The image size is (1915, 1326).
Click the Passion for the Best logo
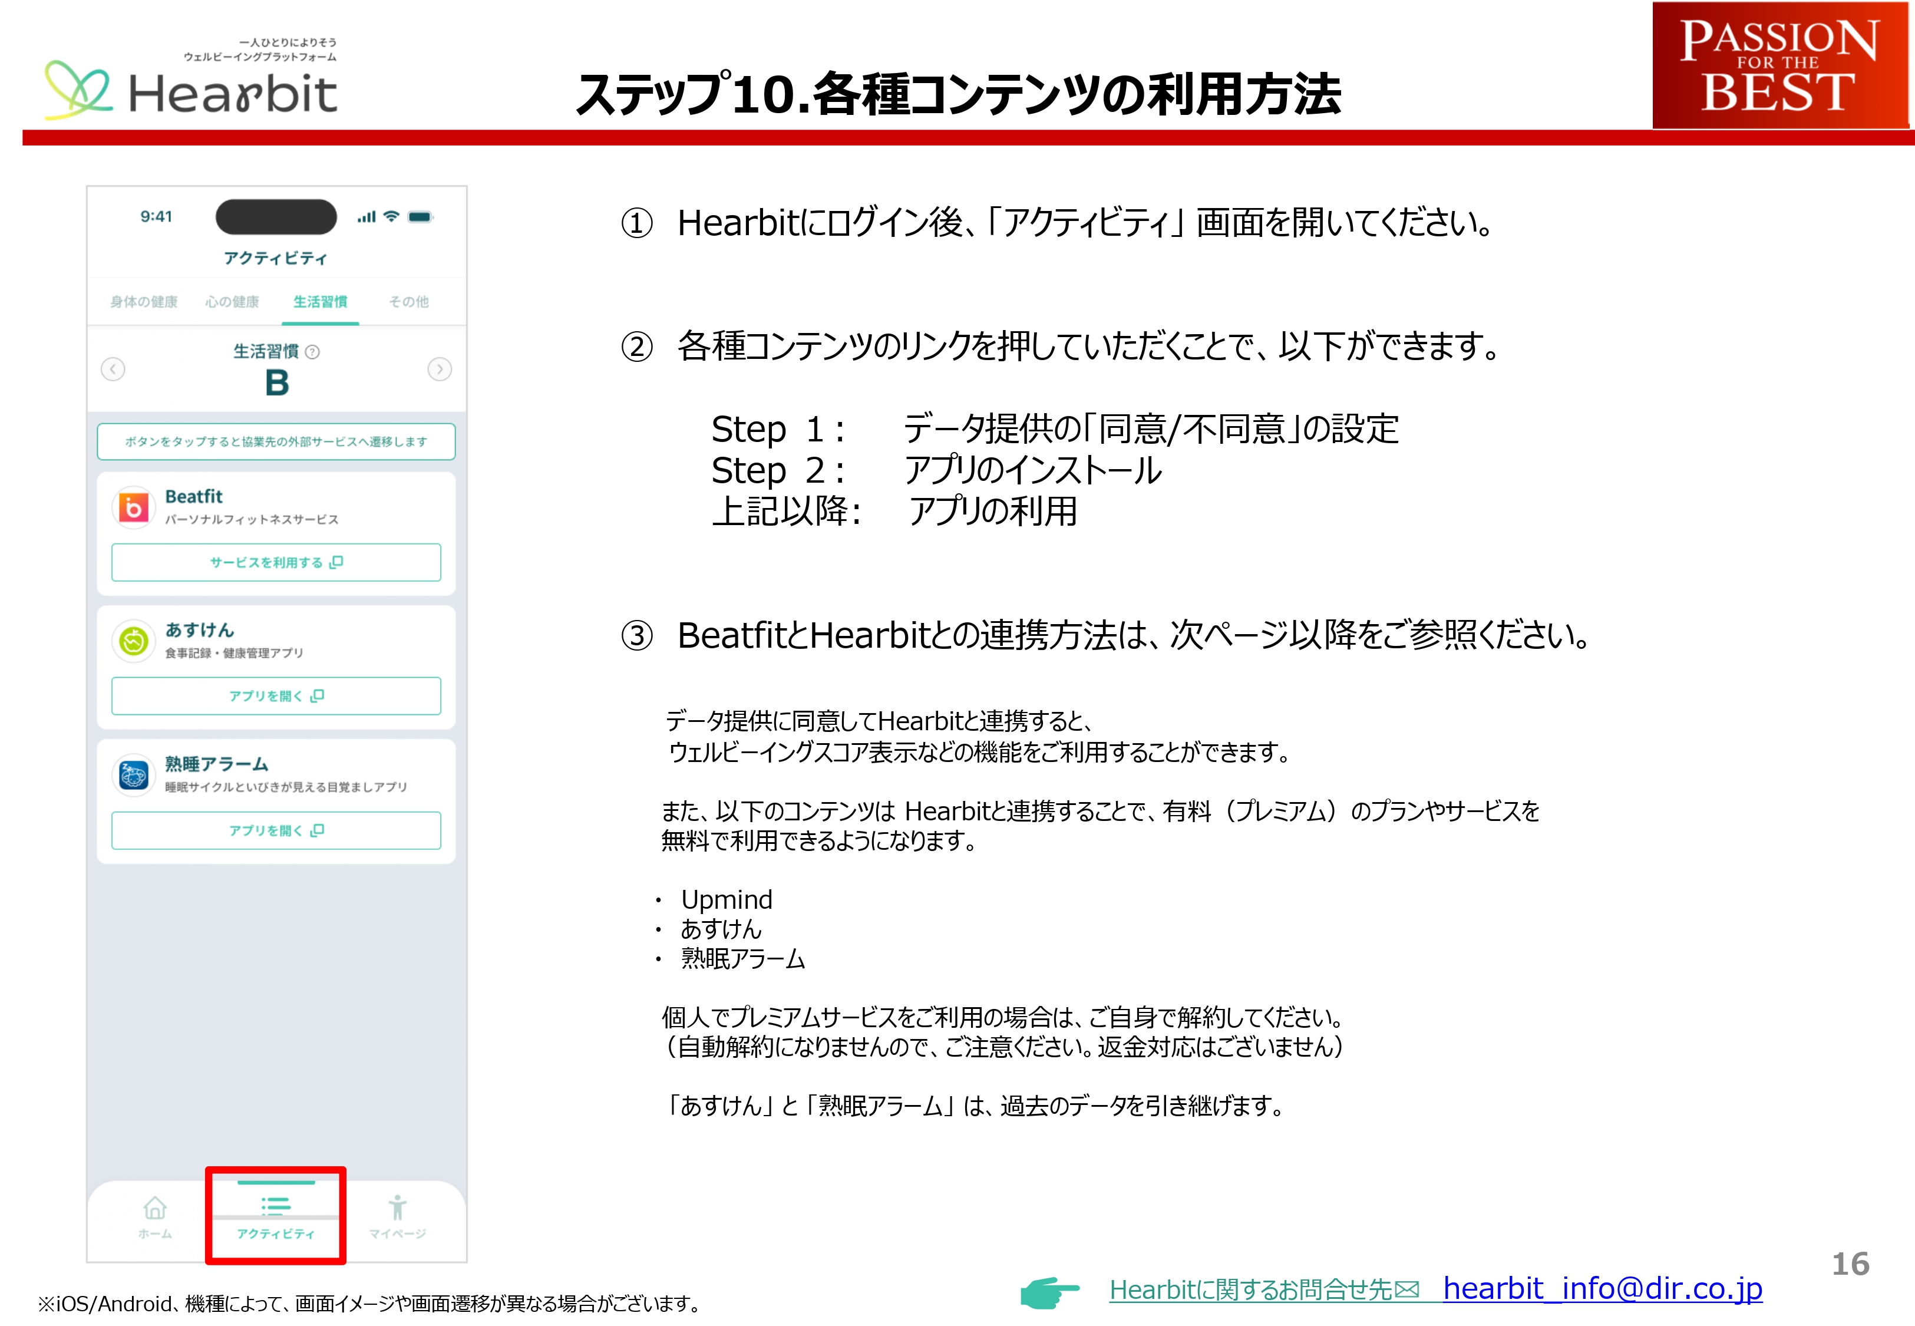coord(1779,65)
